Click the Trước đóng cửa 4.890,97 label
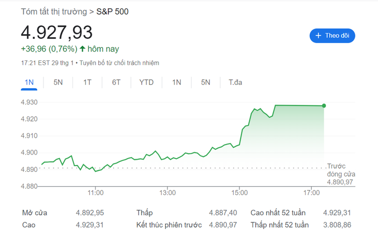The width and height of the screenshot is (378, 235). point(341,173)
